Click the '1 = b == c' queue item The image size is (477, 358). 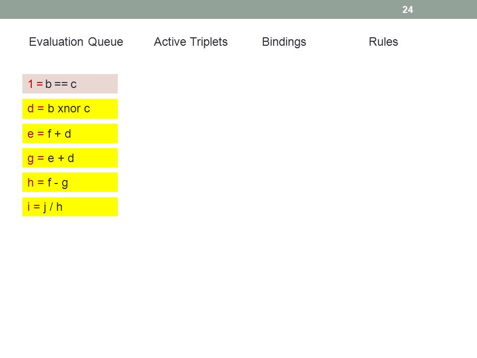click(x=70, y=84)
